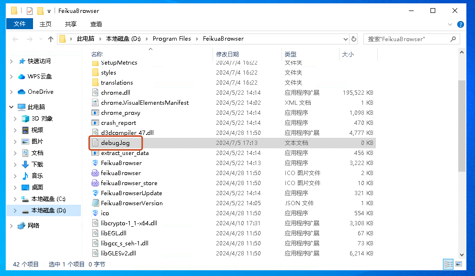
Task: Open the address bar history dropdown
Action: (345, 39)
